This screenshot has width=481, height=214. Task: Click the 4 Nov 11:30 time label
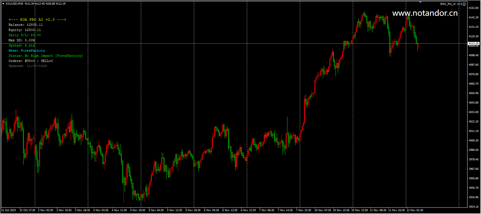coord(119,210)
